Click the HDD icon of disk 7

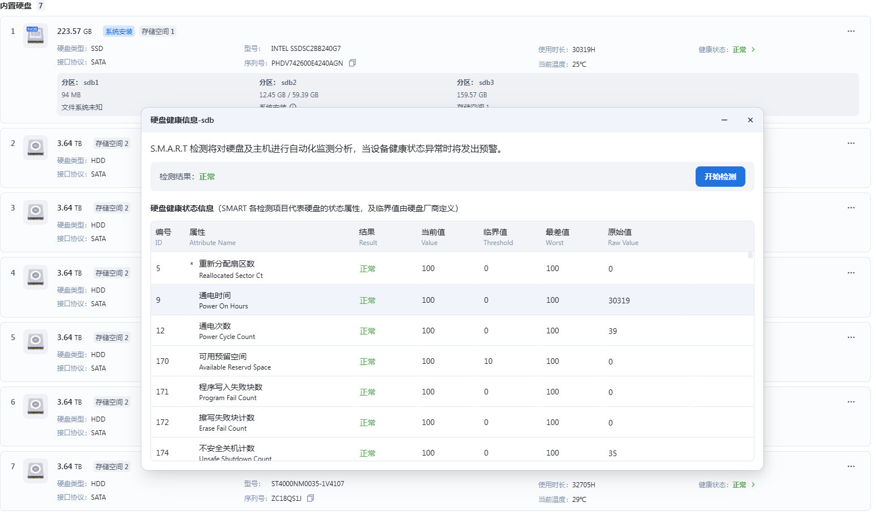[x=35, y=471]
